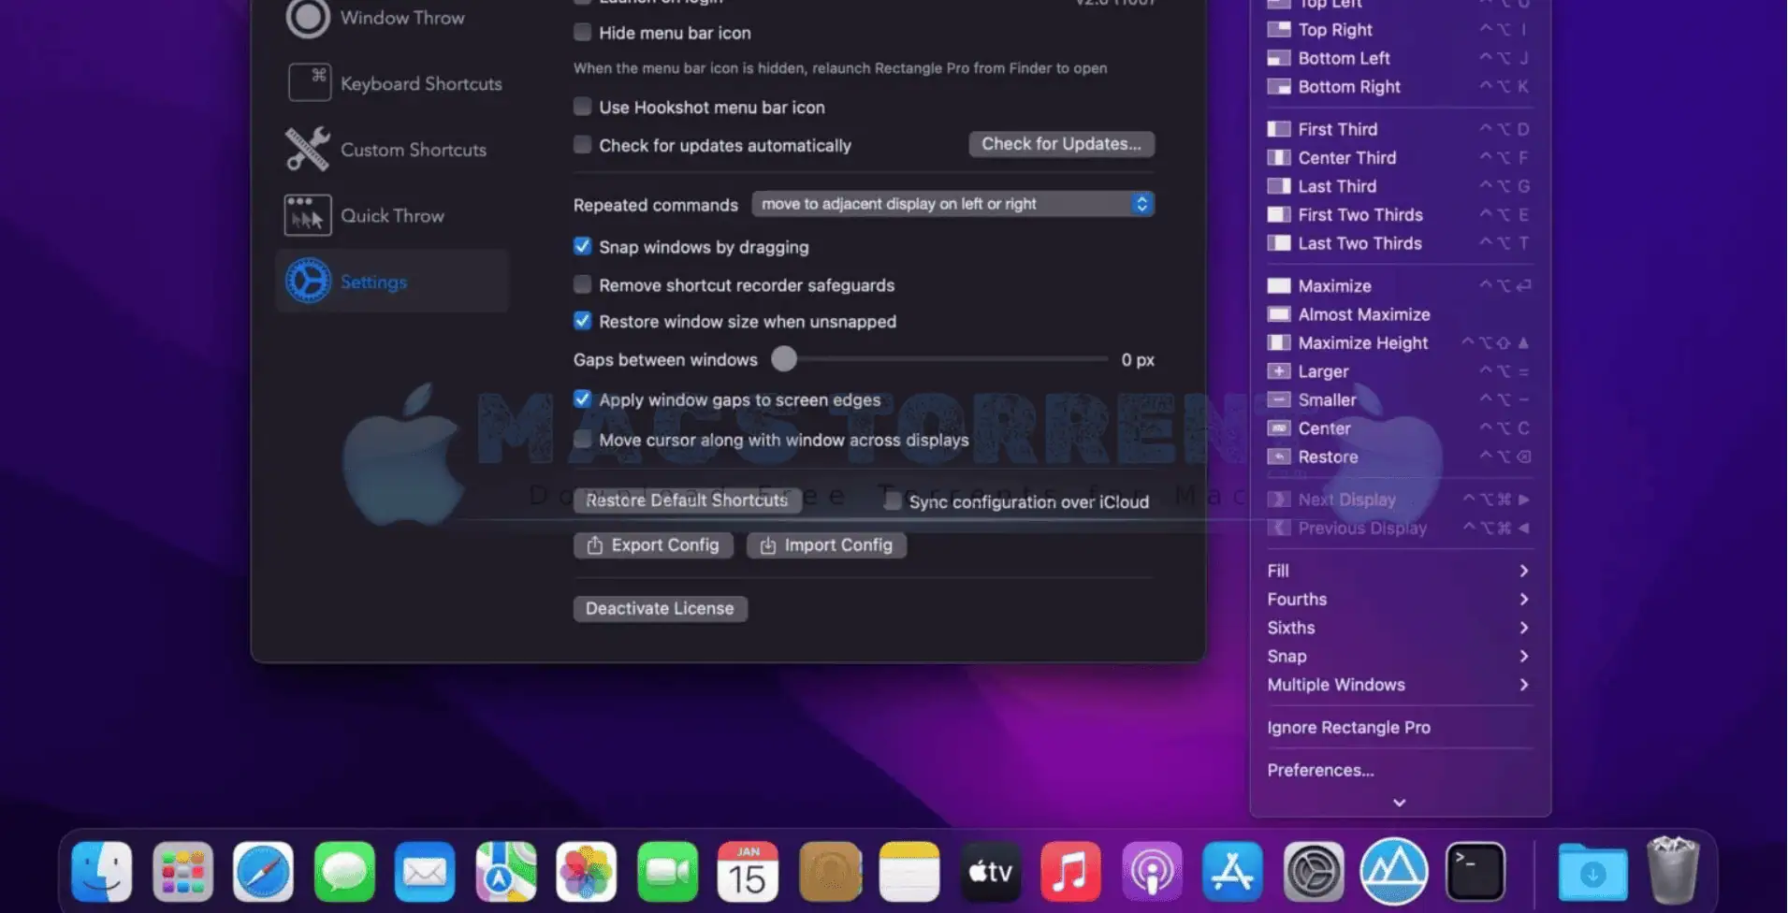The width and height of the screenshot is (1788, 913).
Task: Click Restore Default Shortcuts button
Action: point(687,500)
